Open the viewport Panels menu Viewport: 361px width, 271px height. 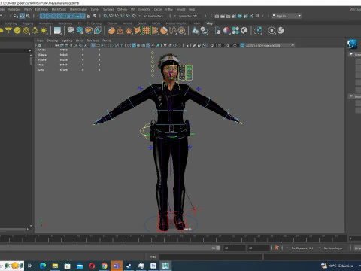click(106, 41)
